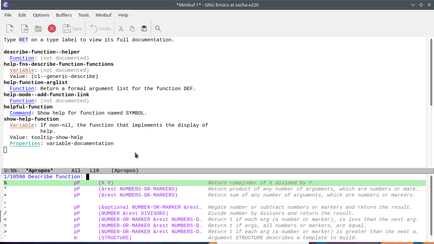Select the / completion candidate row

215,213
